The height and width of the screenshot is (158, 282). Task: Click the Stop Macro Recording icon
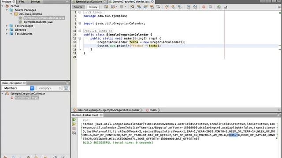click(x=210, y=7)
